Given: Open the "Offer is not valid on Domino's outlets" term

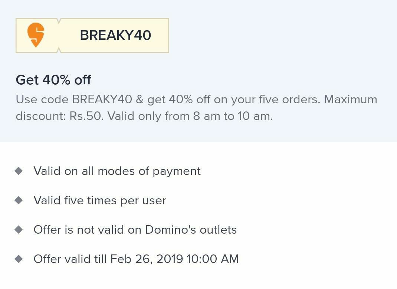Looking at the screenshot, I should tap(135, 230).
